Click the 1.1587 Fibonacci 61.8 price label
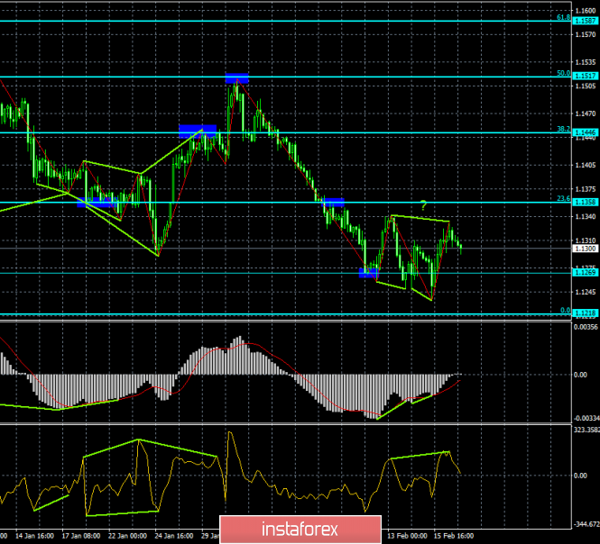The width and height of the screenshot is (600, 544). click(586, 21)
